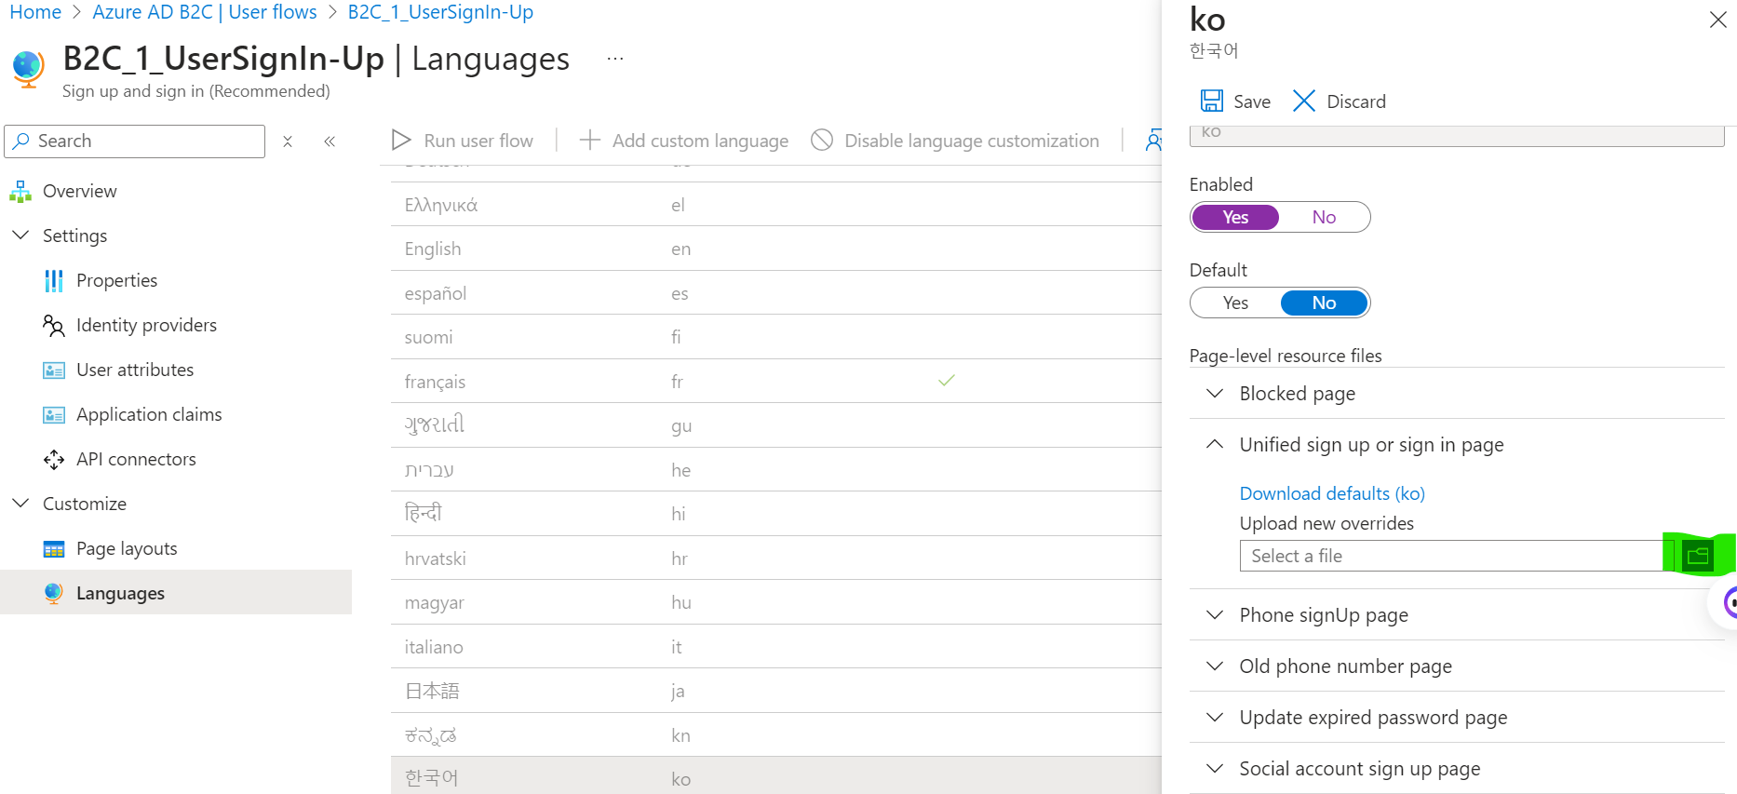Click the Overview icon in sidebar

(20, 192)
